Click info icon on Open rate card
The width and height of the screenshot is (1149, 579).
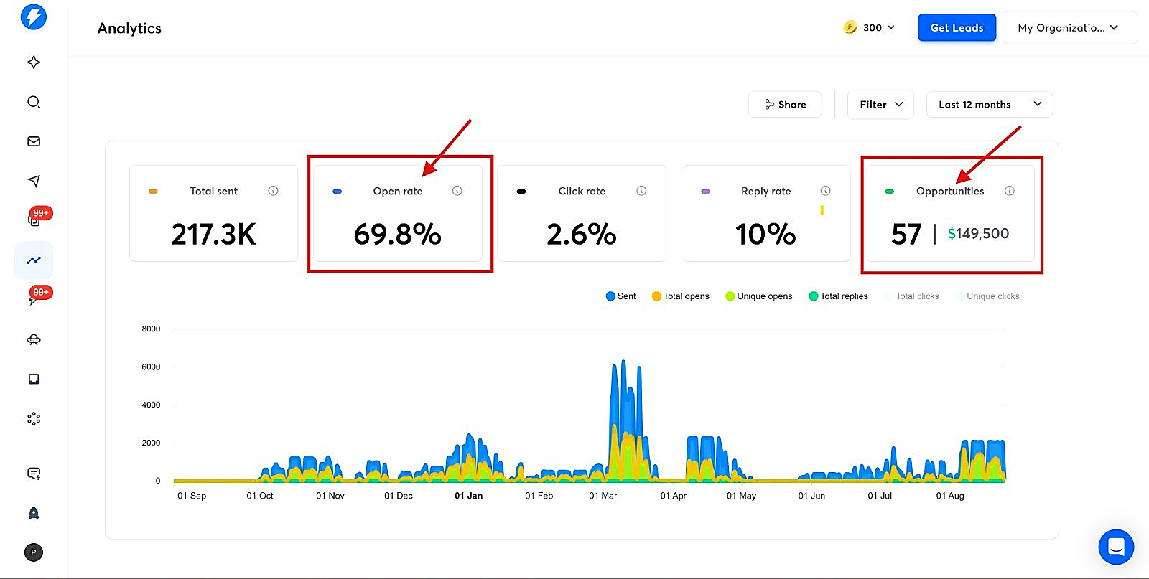457,191
